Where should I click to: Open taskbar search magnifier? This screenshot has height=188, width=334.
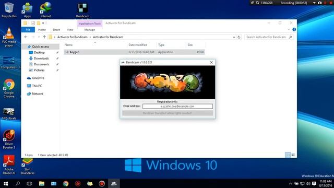[x=18, y=183]
